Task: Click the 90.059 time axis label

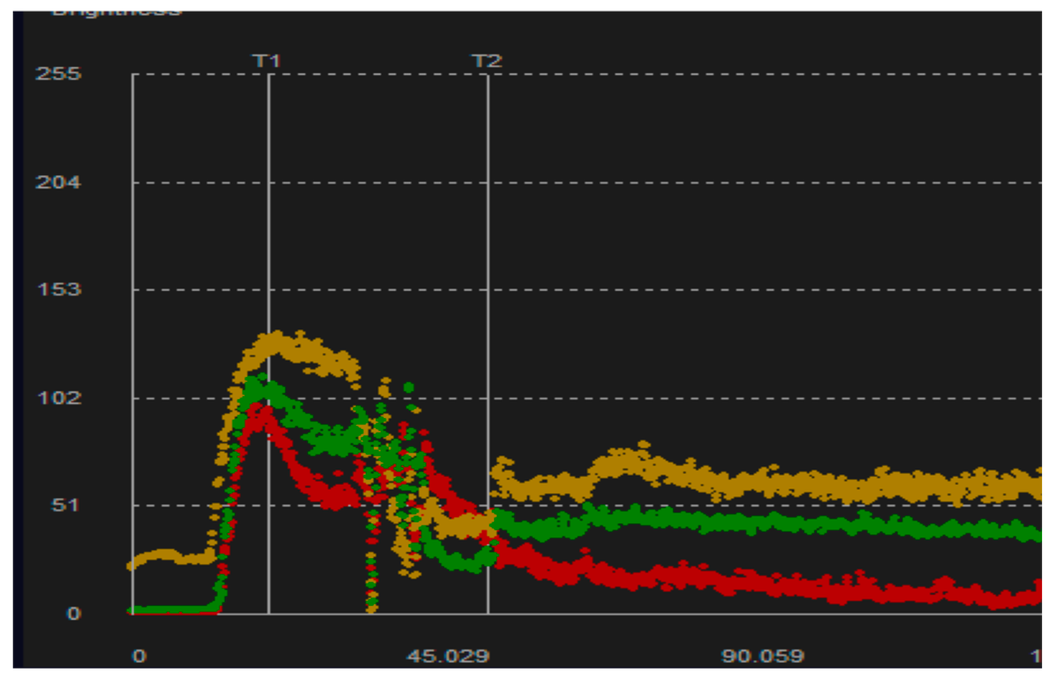Action: [x=763, y=656]
